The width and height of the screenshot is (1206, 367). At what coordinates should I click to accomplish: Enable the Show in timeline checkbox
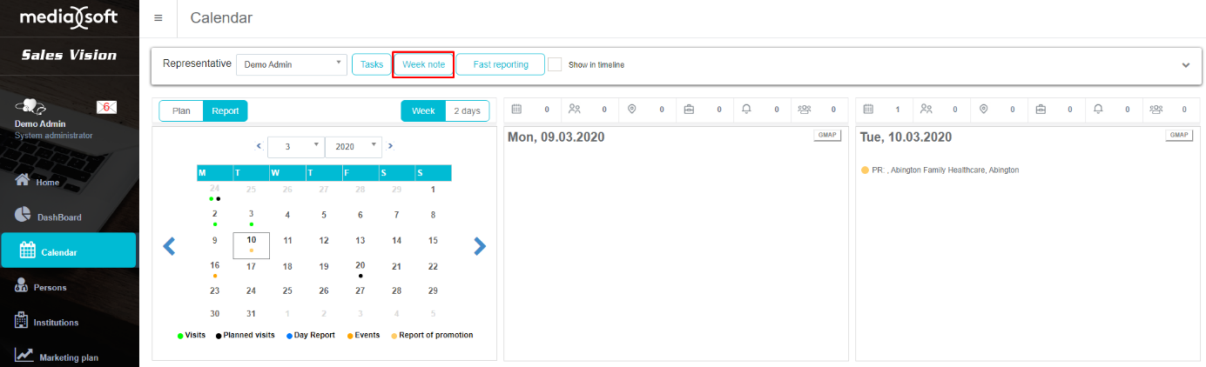pos(555,64)
